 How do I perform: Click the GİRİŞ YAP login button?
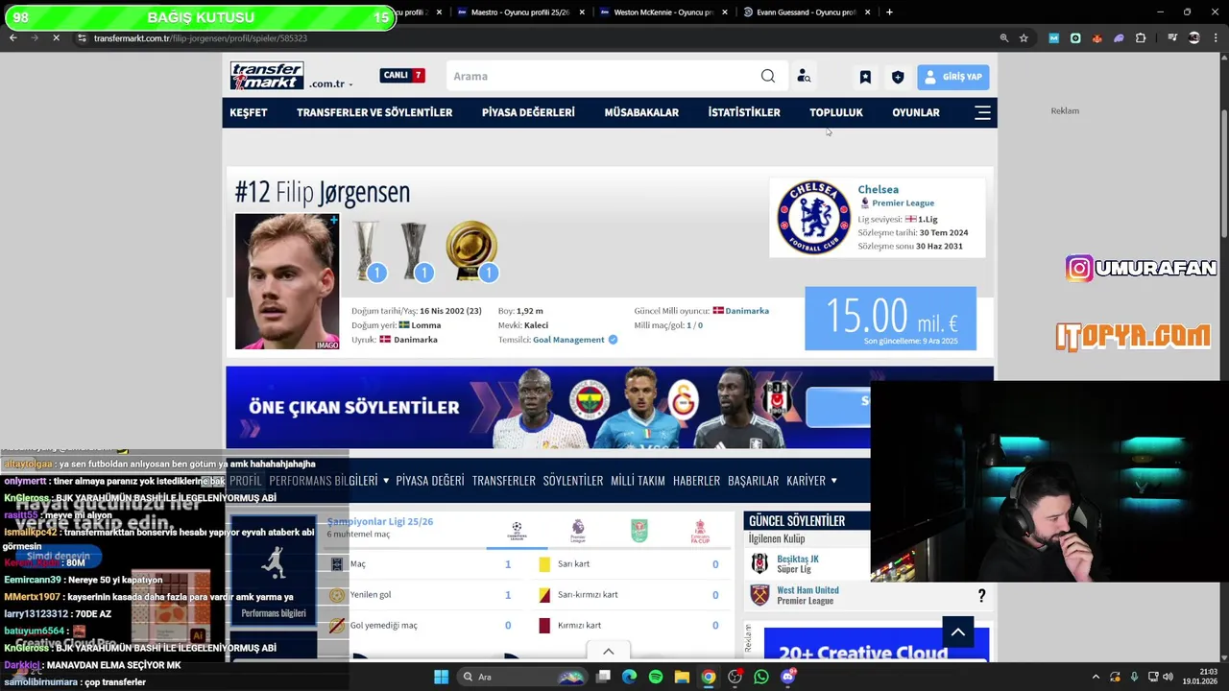click(x=952, y=77)
